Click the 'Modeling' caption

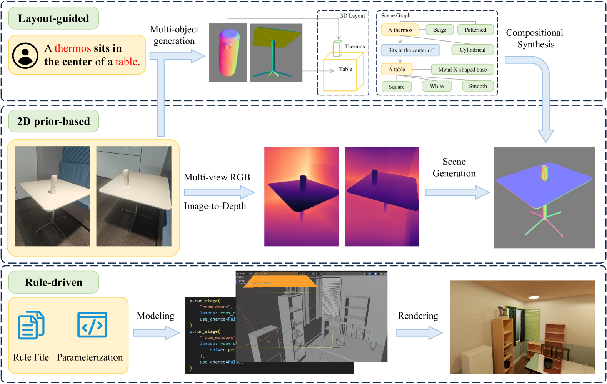pos(155,316)
